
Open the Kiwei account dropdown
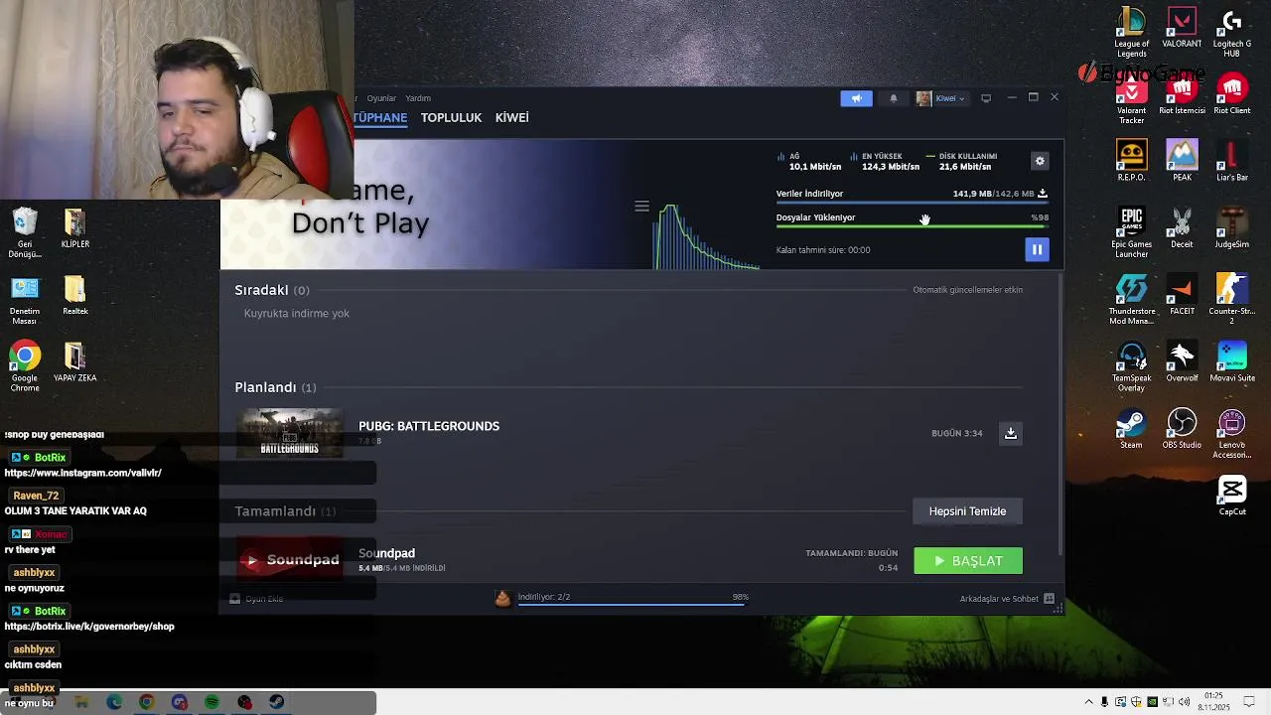coord(940,98)
